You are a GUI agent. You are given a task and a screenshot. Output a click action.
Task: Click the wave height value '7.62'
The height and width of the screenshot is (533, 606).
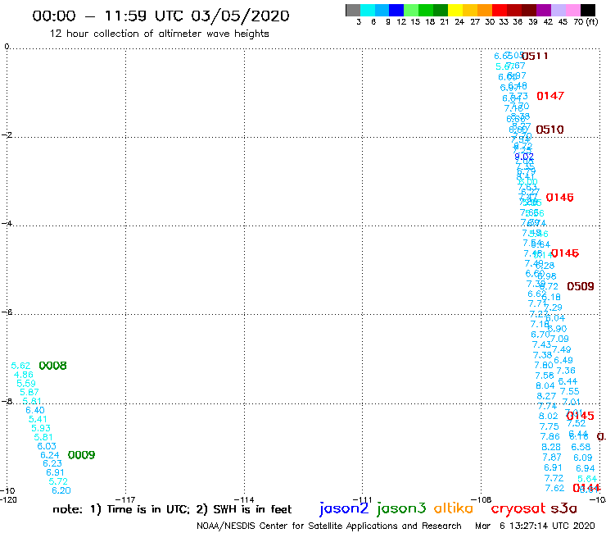pyautogui.click(x=555, y=488)
